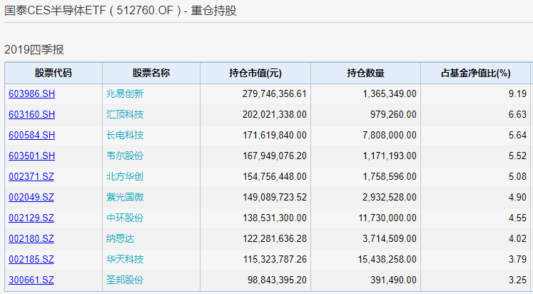
Task: Select net value ratio 3.25
Action: coord(517,280)
